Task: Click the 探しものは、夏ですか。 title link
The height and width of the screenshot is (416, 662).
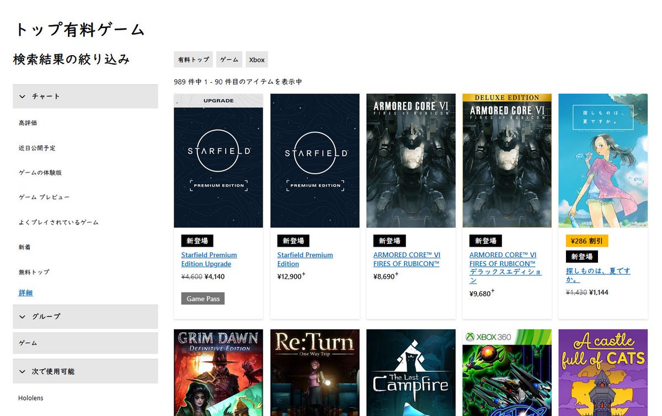Action: click(598, 275)
